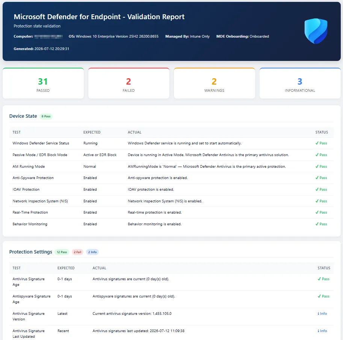Click 'Latest' expected value for Signature Version
343x340 pixels.
(62, 314)
